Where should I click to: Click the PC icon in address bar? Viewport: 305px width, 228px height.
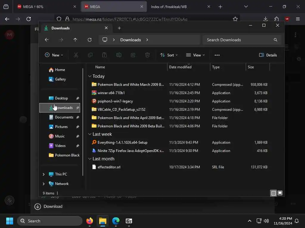105,40
